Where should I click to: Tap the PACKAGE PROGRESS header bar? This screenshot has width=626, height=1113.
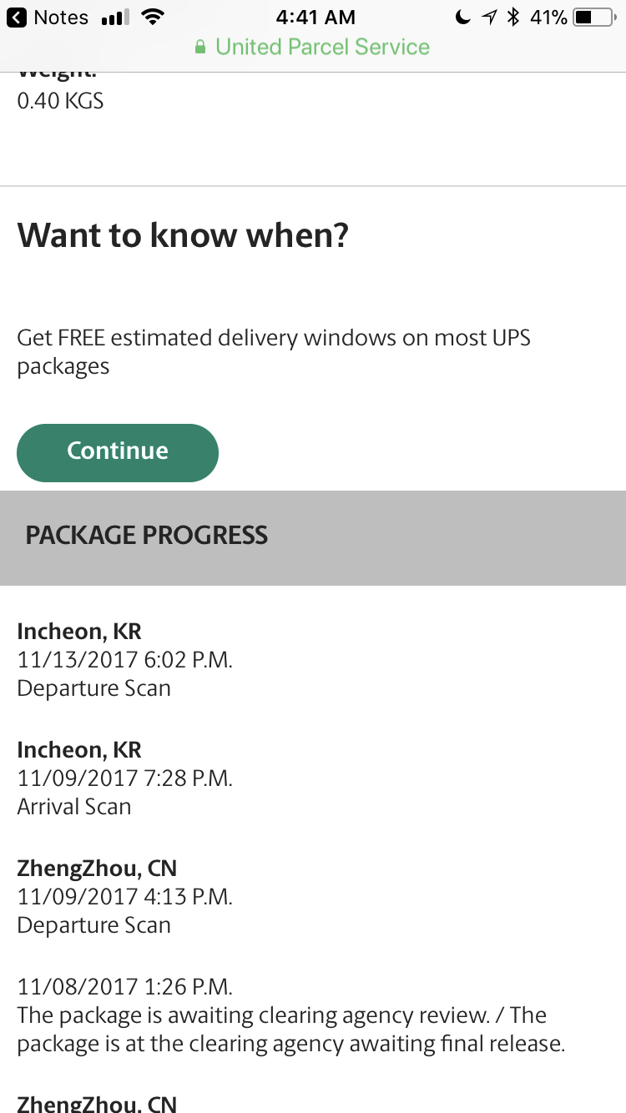[x=313, y=537]
